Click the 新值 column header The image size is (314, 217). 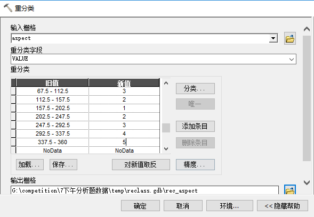tap(124, 83)
